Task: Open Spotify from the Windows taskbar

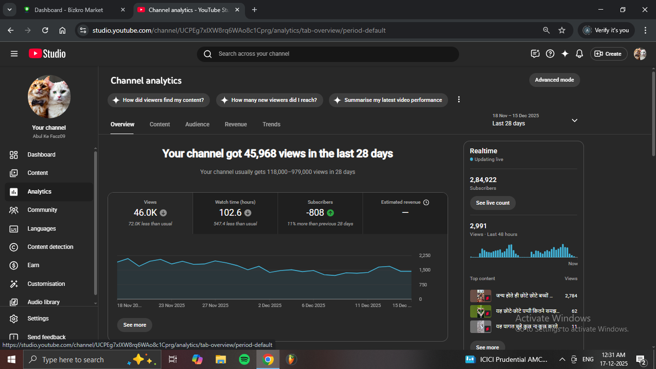Action: tap(244, 359)
